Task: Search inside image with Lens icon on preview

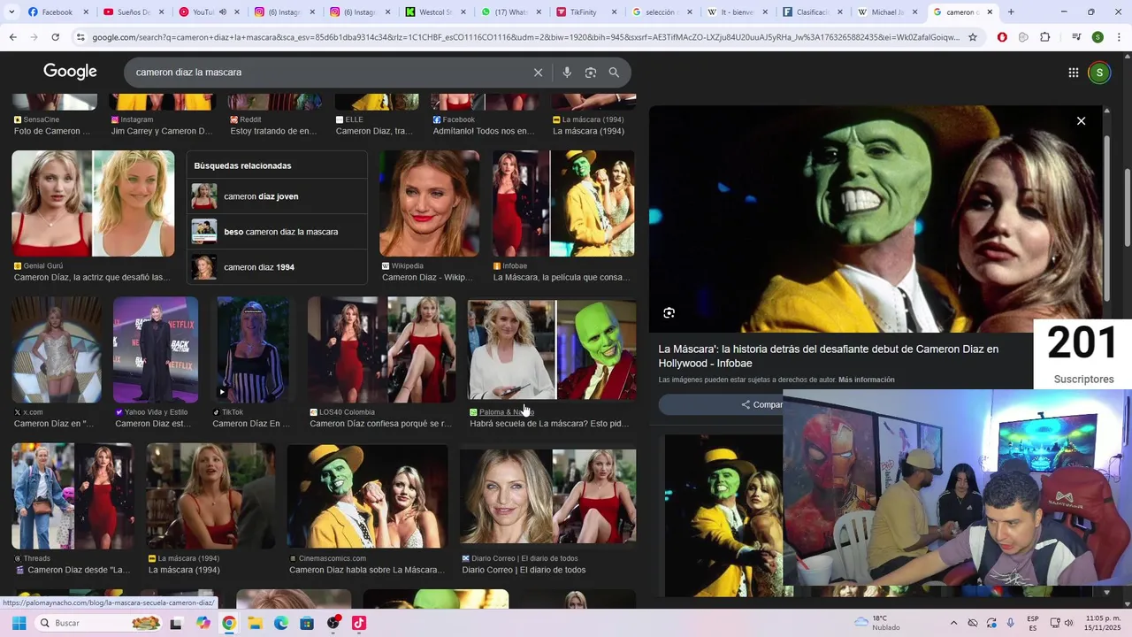Action: 669,312
